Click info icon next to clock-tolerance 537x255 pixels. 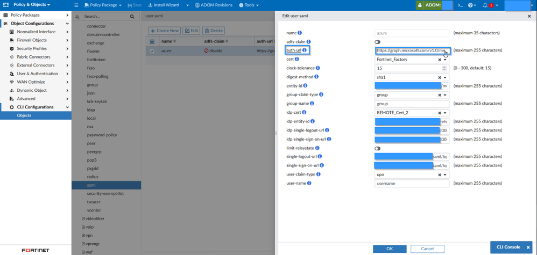click(317, 68)
